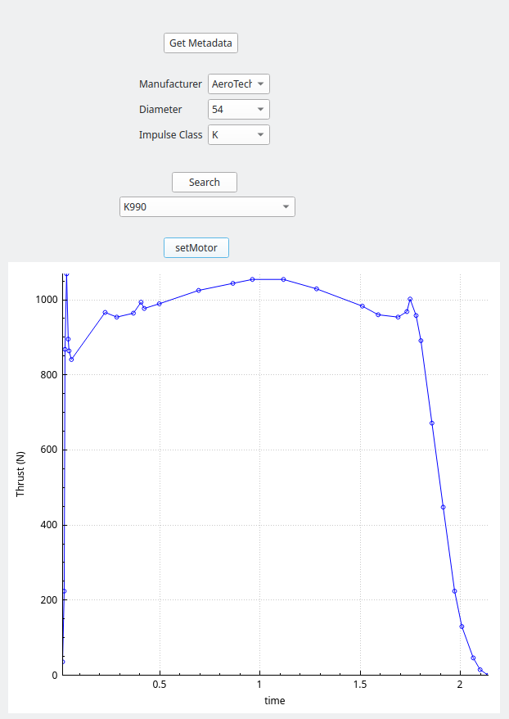Screen dimensions: 509x719
Task: Click the setMotor button
Action: click(196, 247)
